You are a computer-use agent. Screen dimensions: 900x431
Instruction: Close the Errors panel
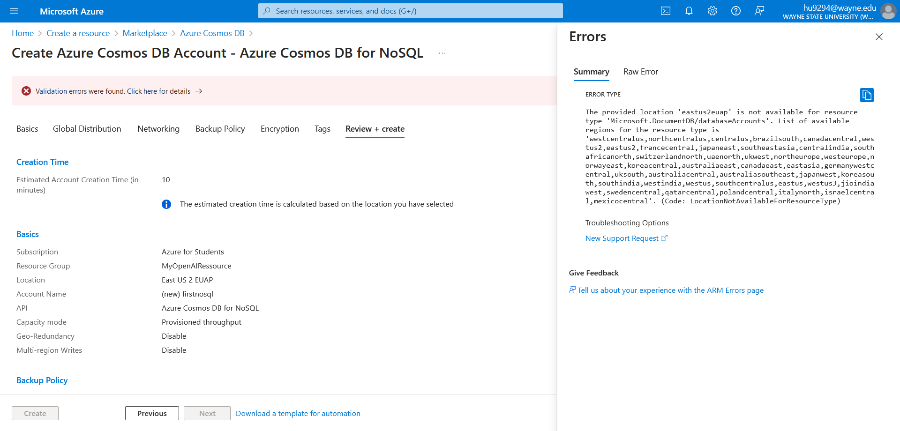coord(879,37)
